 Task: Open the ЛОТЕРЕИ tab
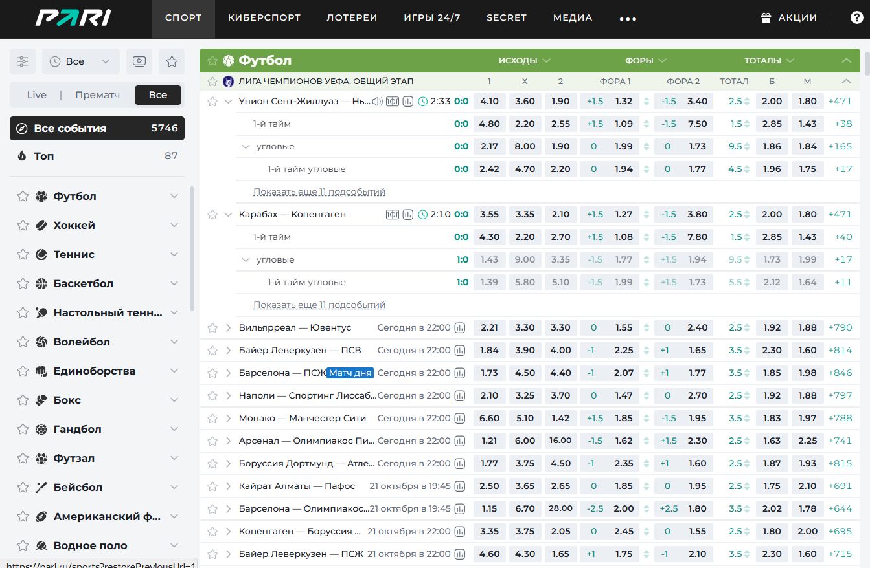(x=352, y=18)
